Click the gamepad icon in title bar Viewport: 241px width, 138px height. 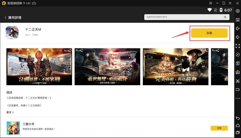tap(34, 3)
